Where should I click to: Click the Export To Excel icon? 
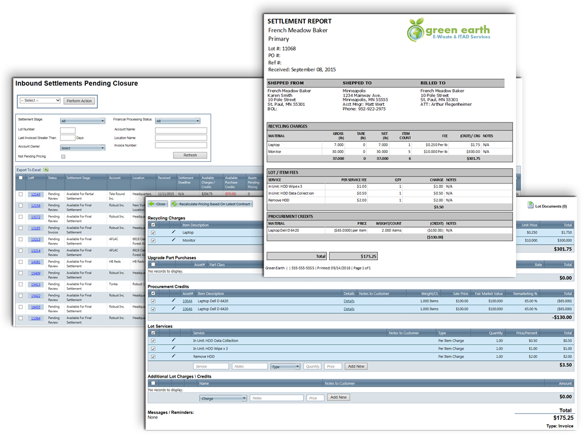pos(46,170)
